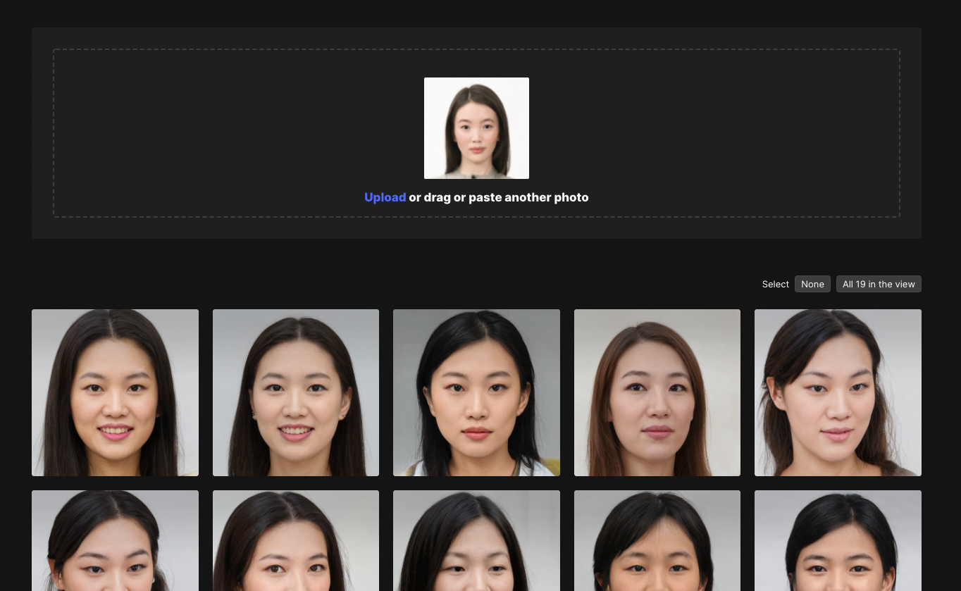Select first thumbnail in the second row
961x591 pixels.
[115, 540]
